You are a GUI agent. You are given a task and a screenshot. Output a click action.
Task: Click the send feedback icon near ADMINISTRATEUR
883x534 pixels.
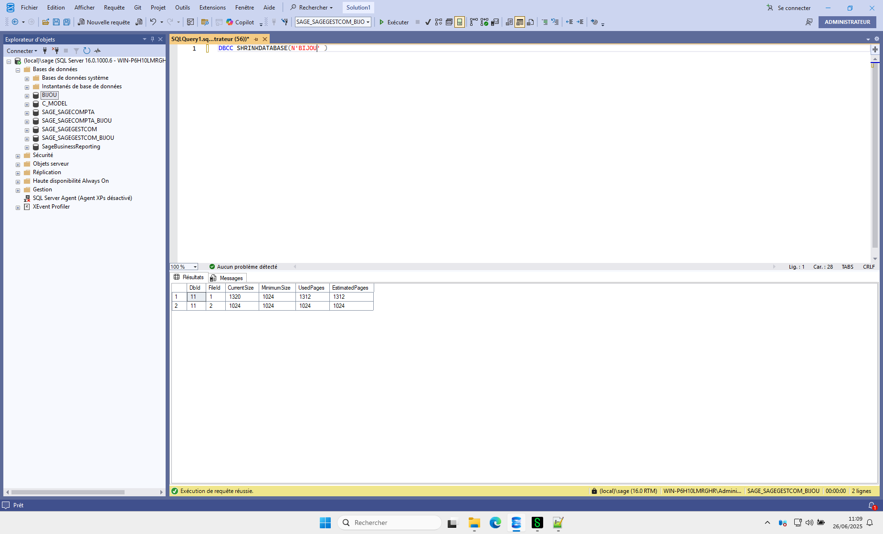click(809, 22)
